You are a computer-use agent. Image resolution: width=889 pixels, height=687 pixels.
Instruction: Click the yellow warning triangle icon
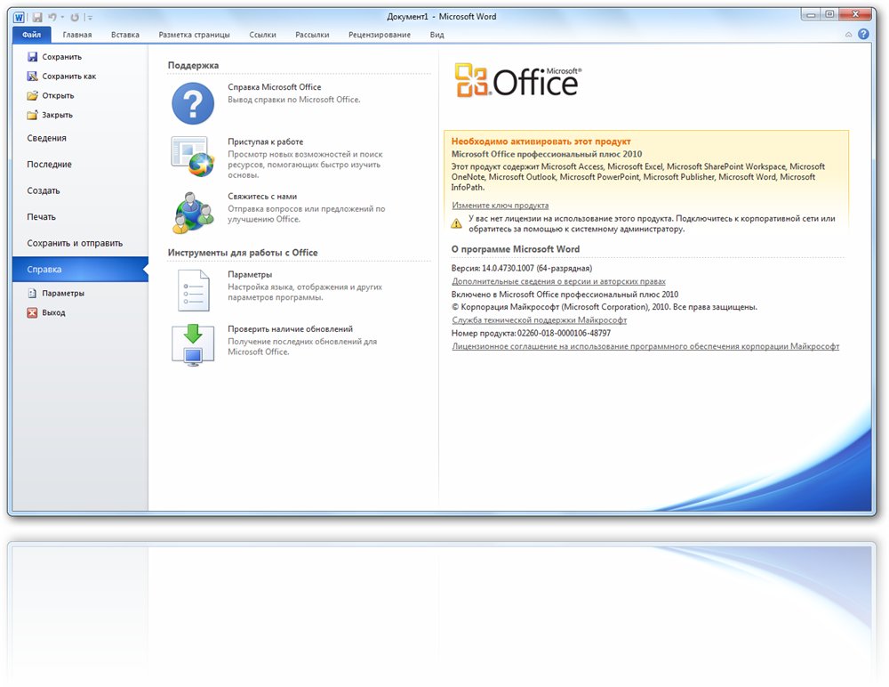456,223
